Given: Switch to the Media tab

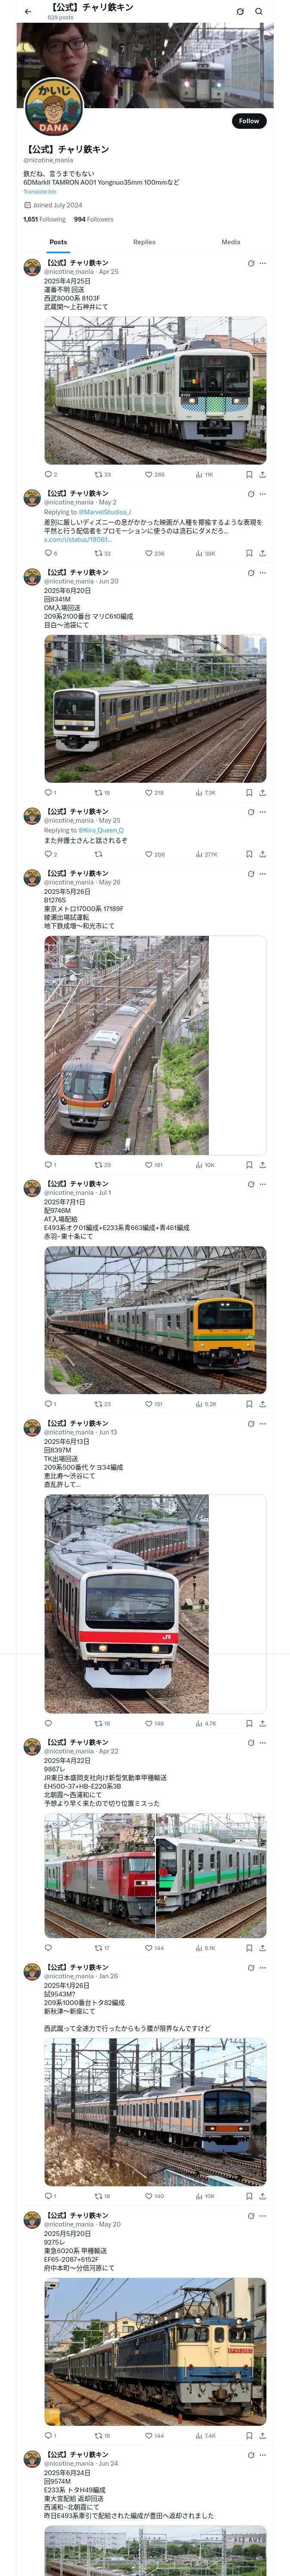Looking at the screenshot, I should pos(231,242).
